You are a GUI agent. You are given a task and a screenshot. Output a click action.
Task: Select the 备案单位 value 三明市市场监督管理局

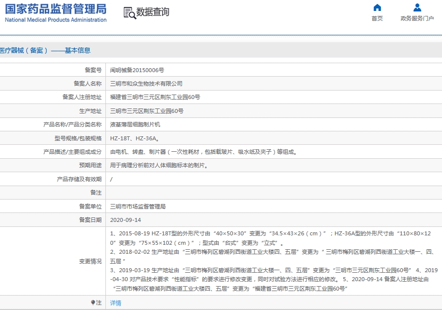click(x=138, y=207)
